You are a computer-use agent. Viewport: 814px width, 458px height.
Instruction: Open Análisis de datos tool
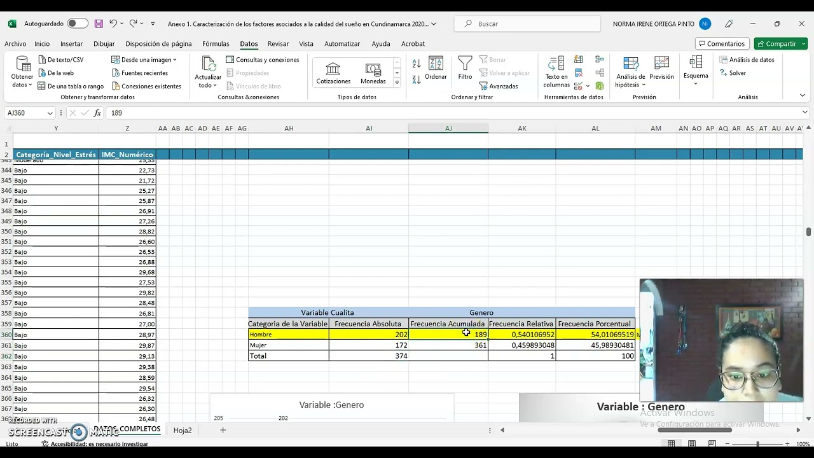[747, 60]
